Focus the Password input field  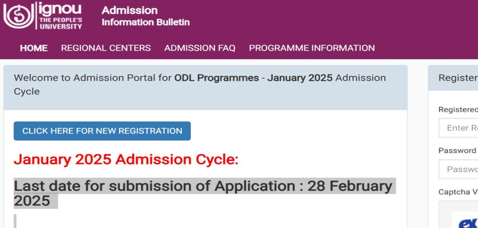(x=459, y=169)
